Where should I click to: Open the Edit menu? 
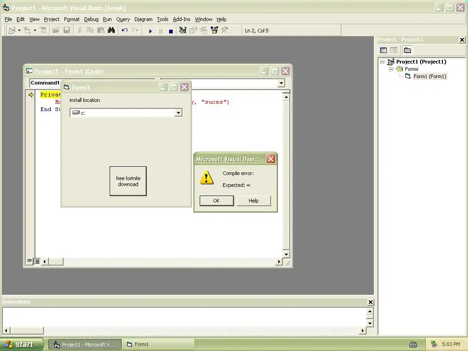tap(21, 19)
